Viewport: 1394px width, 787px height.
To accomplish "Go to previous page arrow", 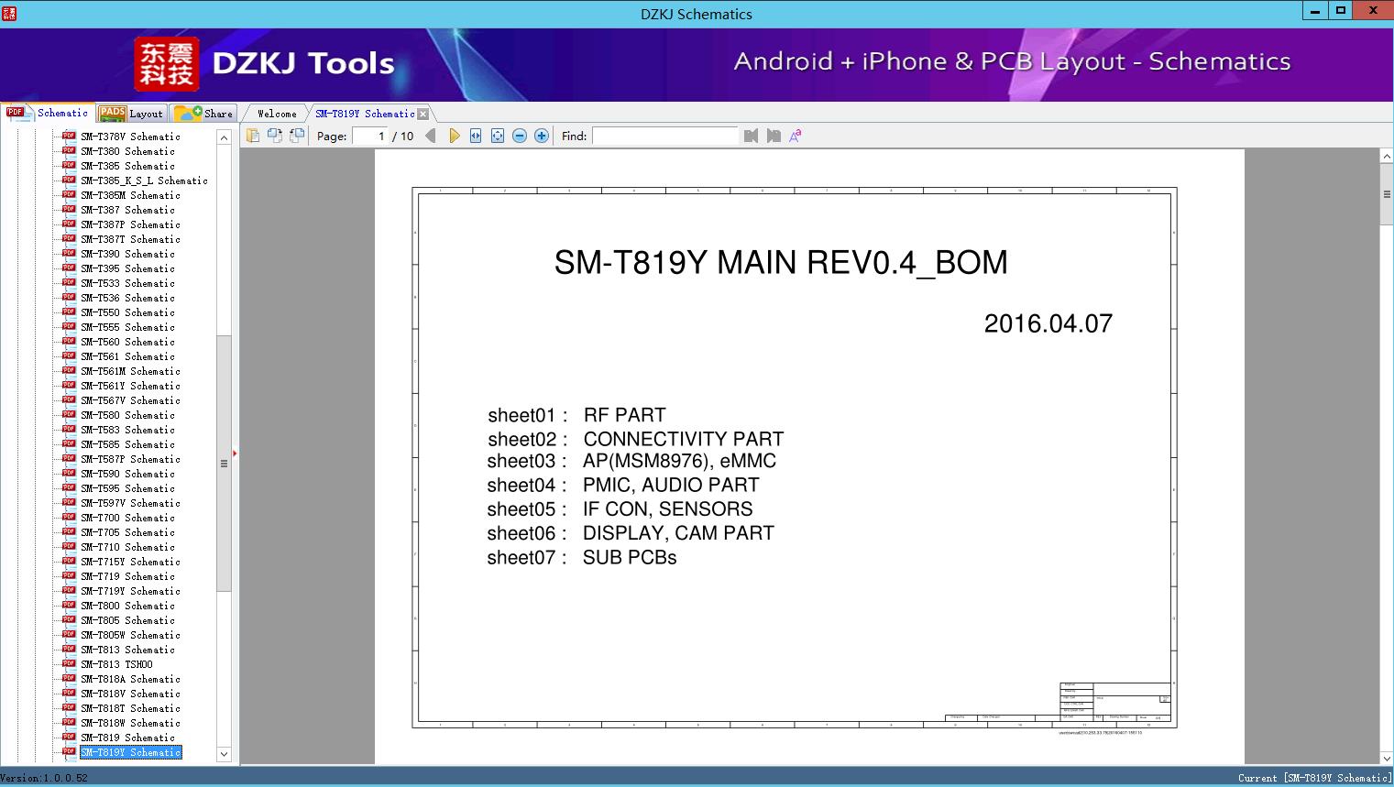I will [431, 136].
